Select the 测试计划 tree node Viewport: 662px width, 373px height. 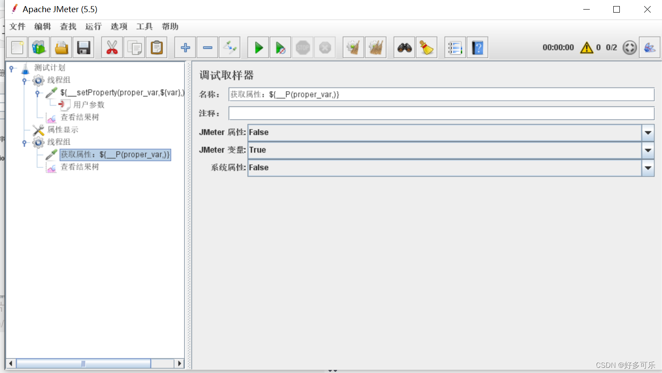click(50, 68)
